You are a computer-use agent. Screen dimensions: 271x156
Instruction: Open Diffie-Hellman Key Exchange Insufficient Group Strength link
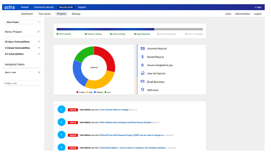click(125, 122)
